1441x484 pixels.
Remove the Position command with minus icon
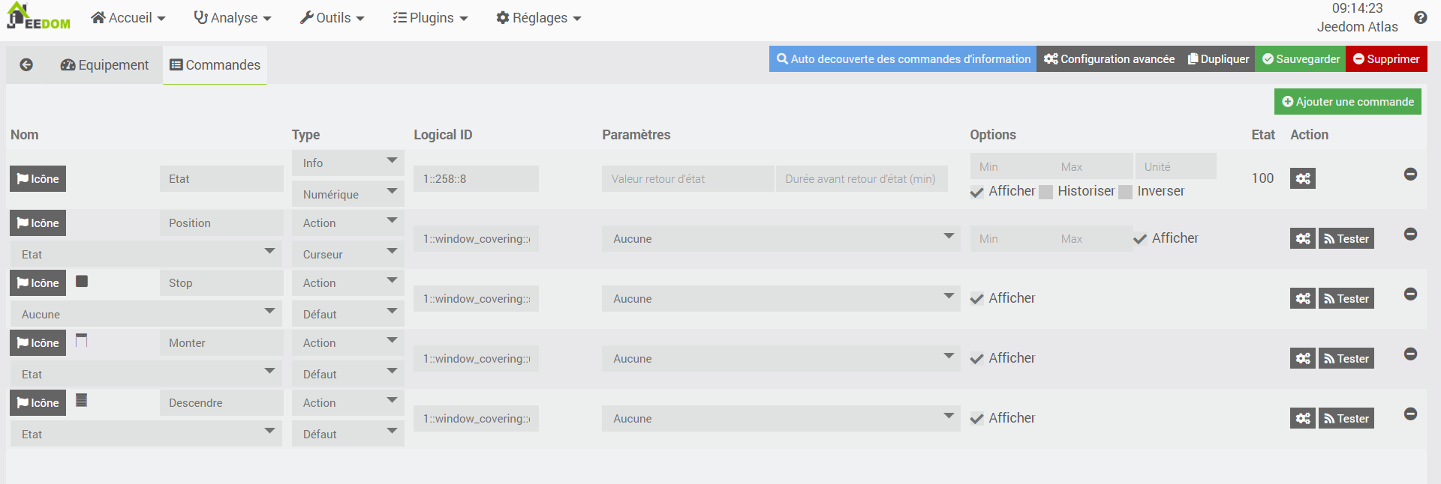point(1410,235)
